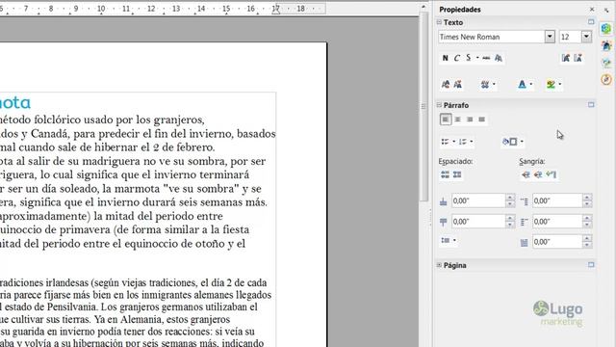Screen dimensions: 616x347
Task: Edit above paragraph spacing field
Action: [478, 201]
